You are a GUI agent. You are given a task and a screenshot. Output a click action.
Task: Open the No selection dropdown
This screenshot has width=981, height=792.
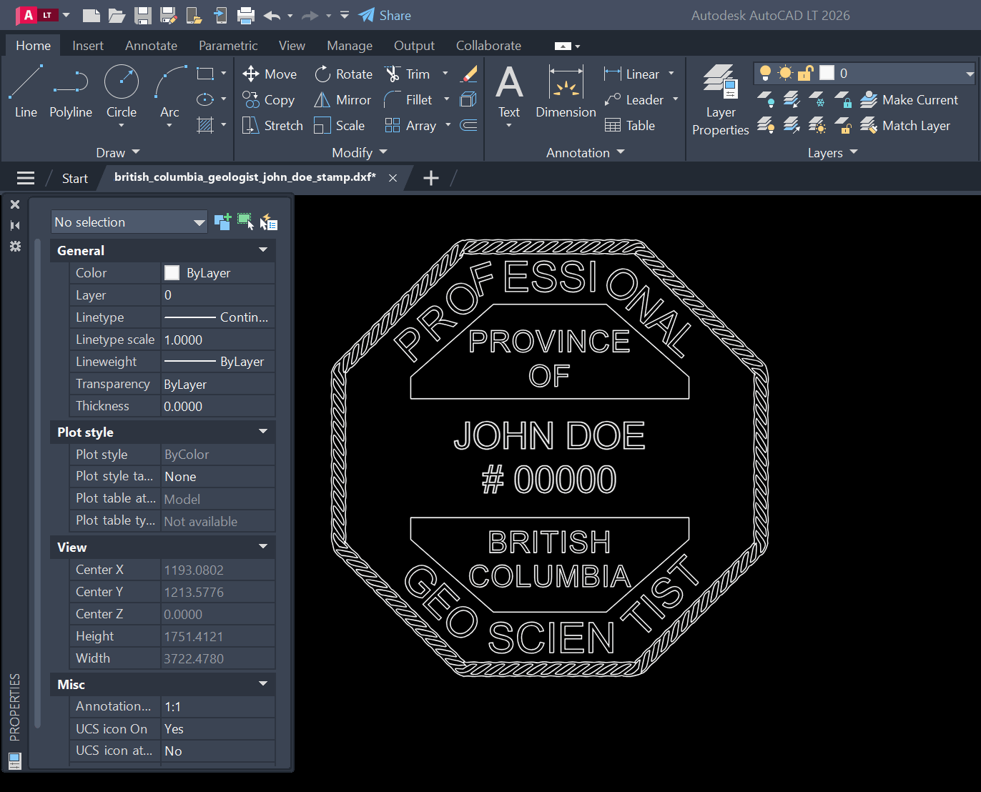[129, 222]
